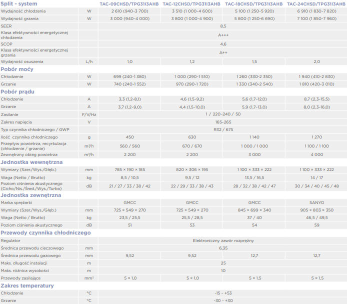Click 'Przewody czynnika chłodniczego' section heading

pos(45,233)
